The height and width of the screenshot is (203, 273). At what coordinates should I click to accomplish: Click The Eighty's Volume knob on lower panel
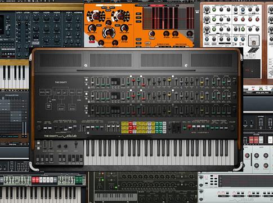(232, 128)
